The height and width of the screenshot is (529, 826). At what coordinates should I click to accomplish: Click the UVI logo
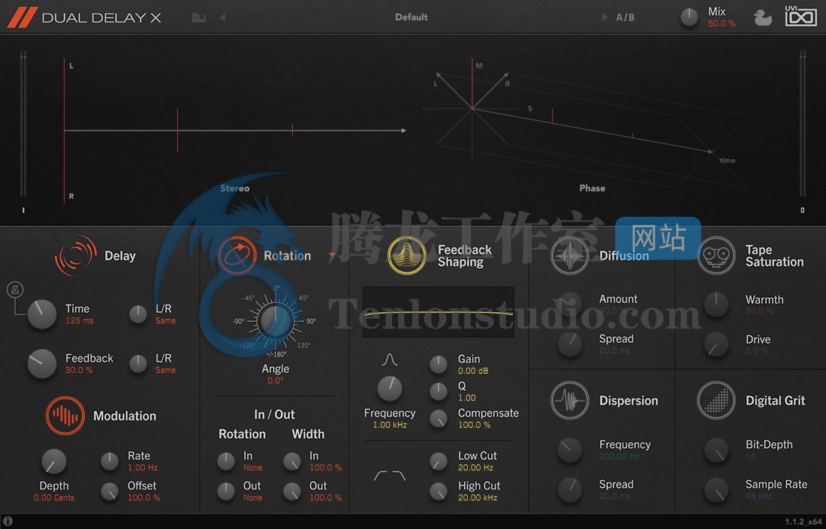coord(800,17)
